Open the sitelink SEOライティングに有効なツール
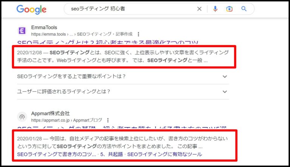 [x=165, y=154]
